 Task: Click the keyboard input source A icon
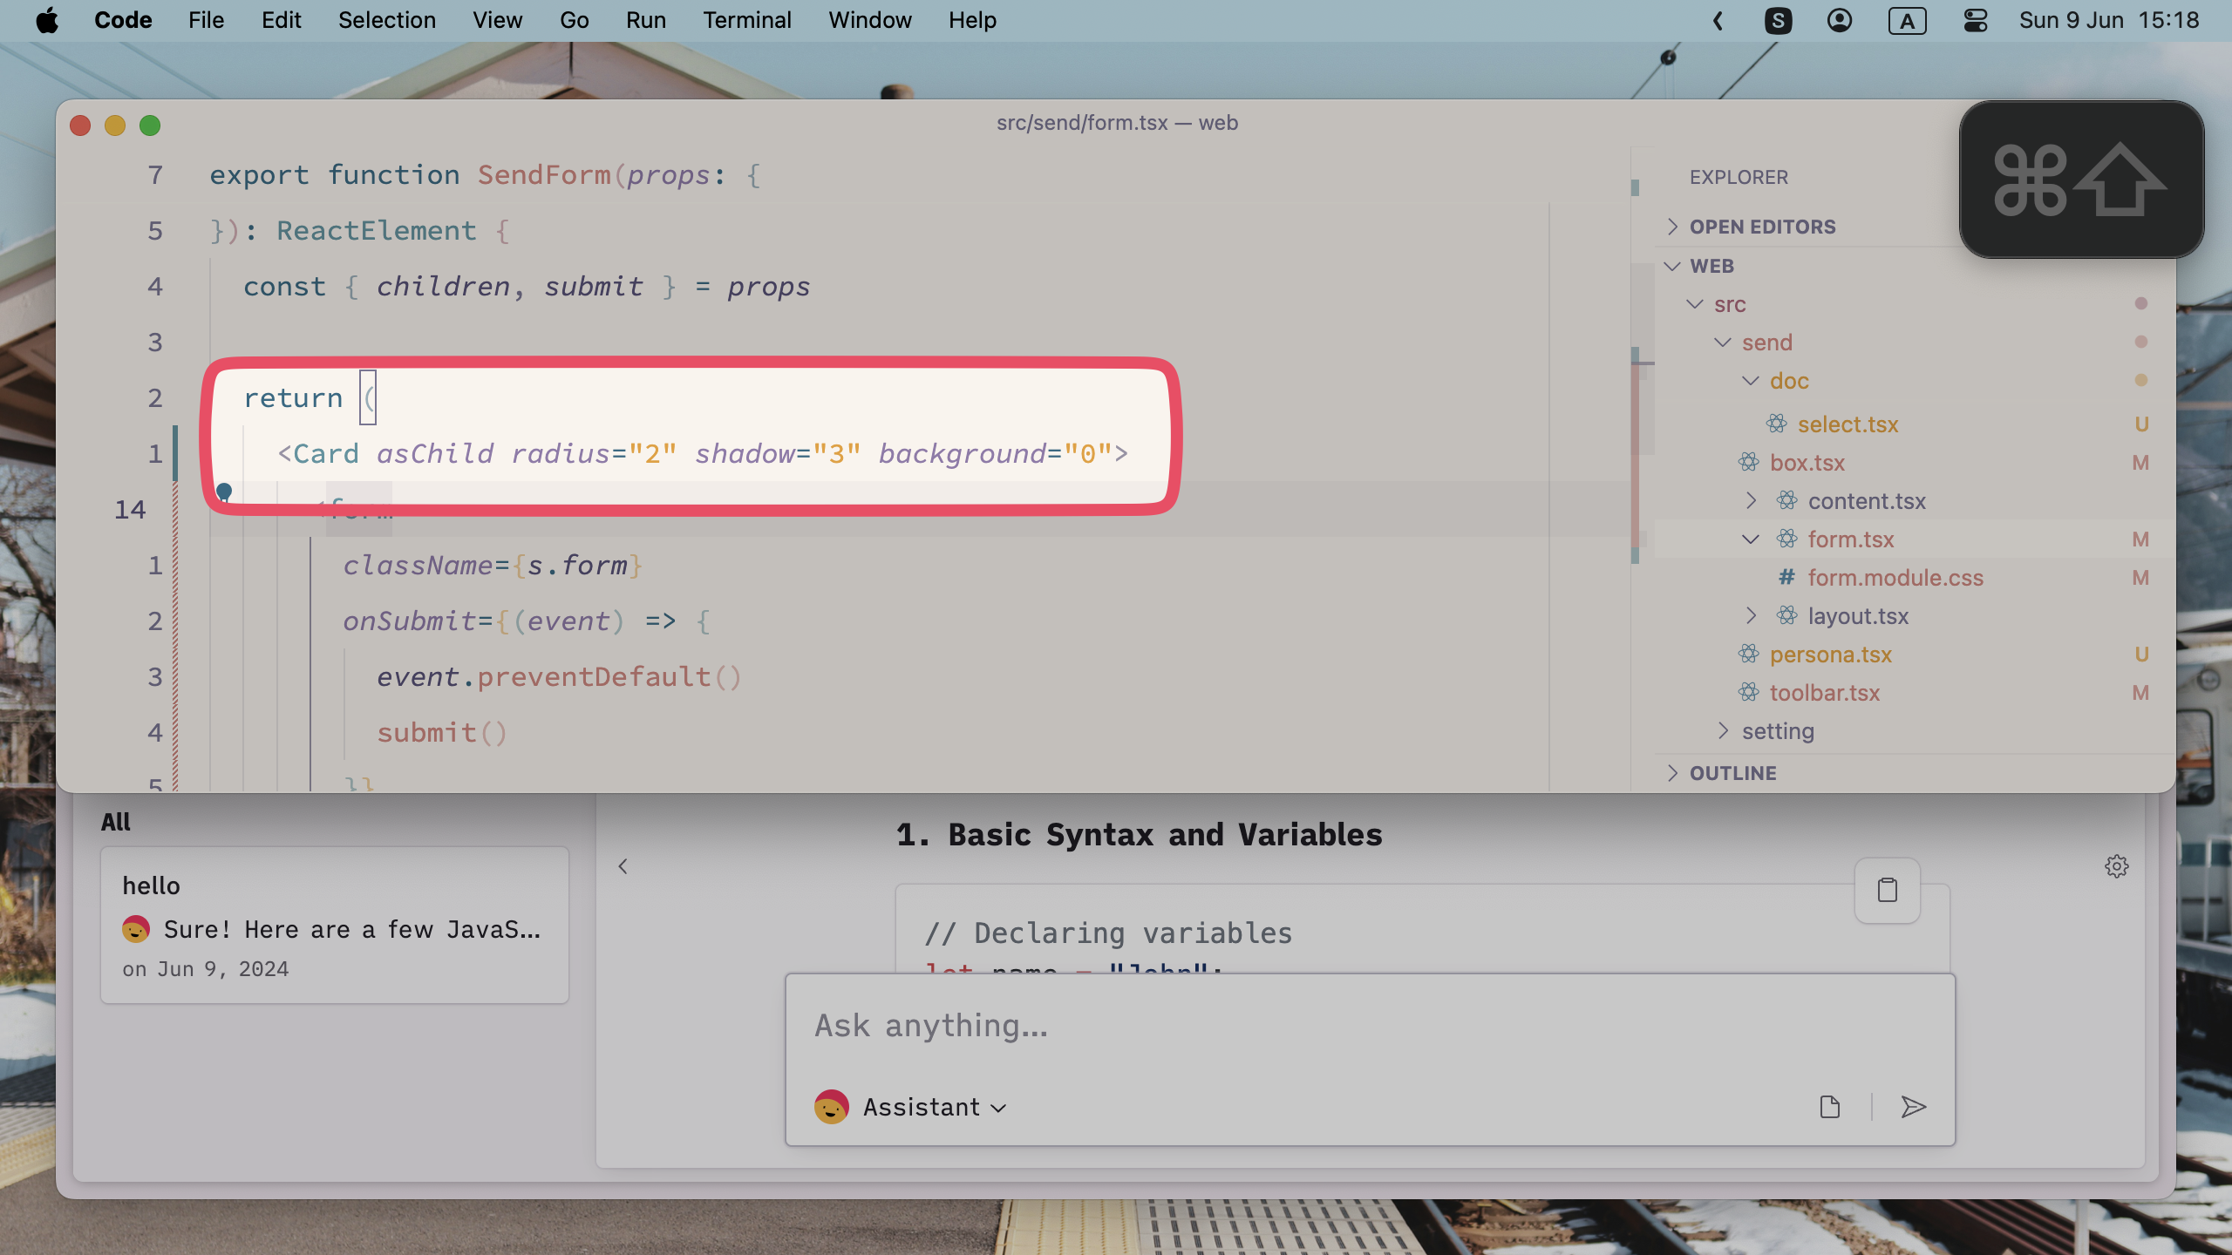click(1907, 21)
